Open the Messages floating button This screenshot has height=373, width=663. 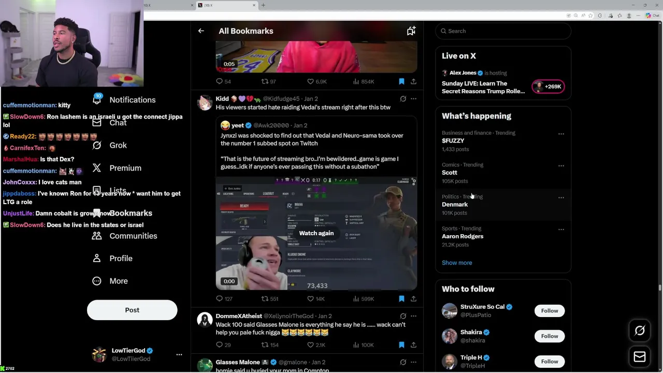point(640,356)
